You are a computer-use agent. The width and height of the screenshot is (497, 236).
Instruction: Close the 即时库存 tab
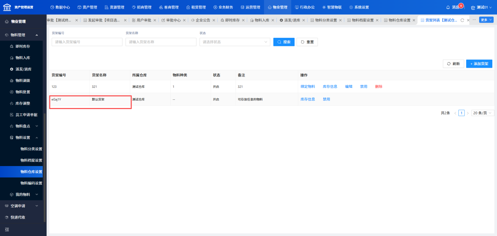243,20
